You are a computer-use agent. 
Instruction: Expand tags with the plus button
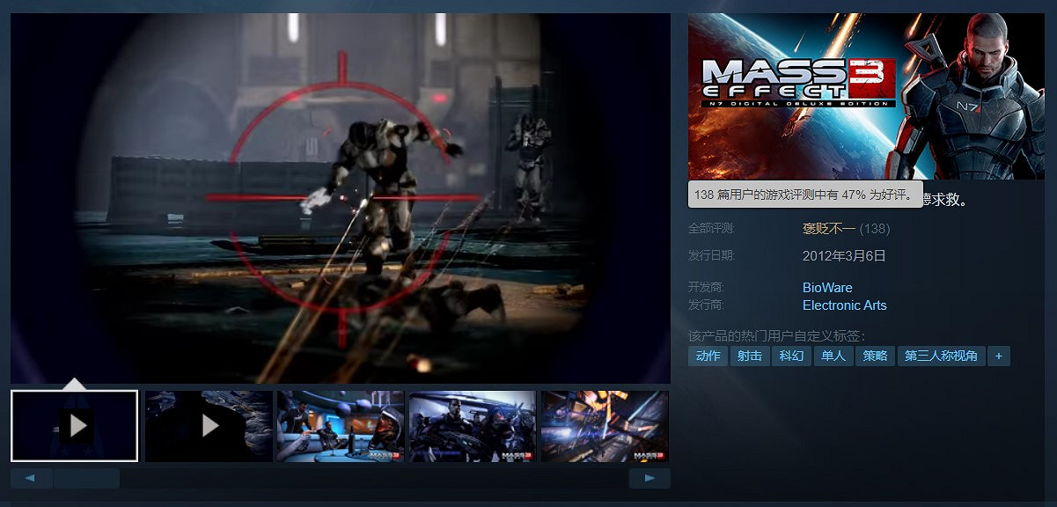point(999,356)
